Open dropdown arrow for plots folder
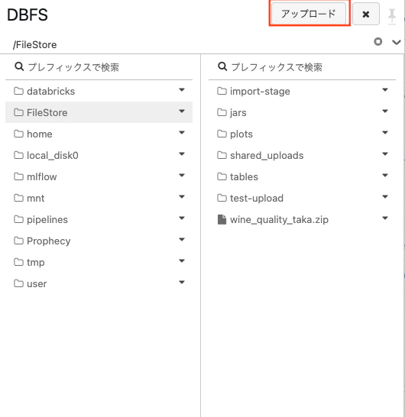Screen dimensions: 405x417 [385, 133]
